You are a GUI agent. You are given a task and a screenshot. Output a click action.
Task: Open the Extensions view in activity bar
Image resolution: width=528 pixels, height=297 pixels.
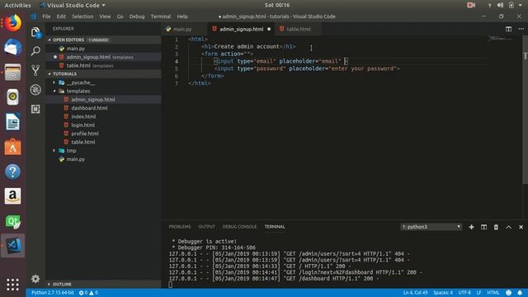point(35,109)
